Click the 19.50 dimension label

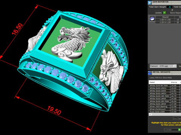pyautogui.click(x=54, y=110)
